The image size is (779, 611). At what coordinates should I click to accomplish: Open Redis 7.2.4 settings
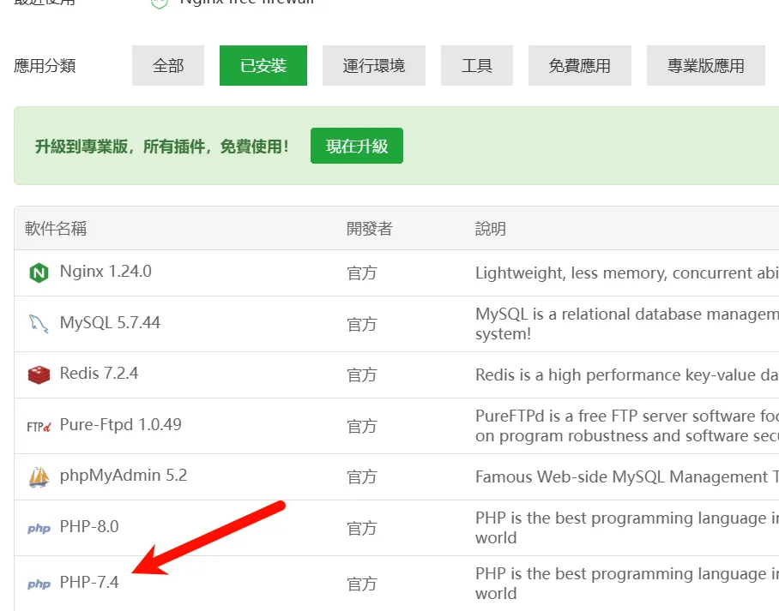[99, 374]
